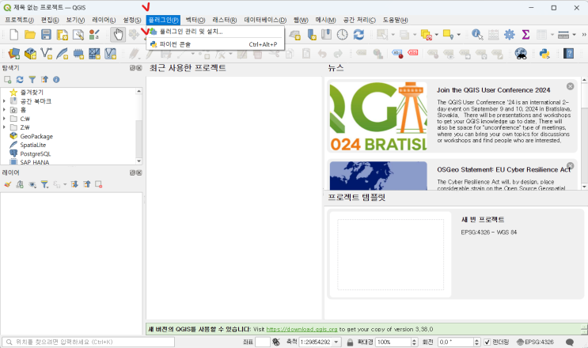Click the rotation 0.0° field
The image size is (588, 348).
point(459,342)
